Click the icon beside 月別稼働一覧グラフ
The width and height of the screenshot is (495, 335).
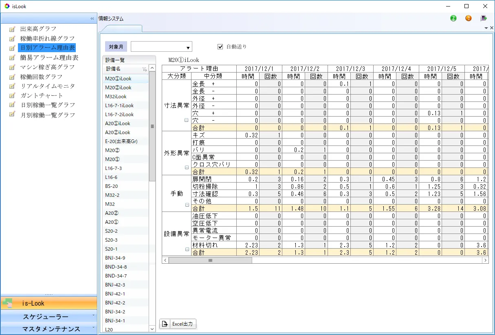click(12, 115)
